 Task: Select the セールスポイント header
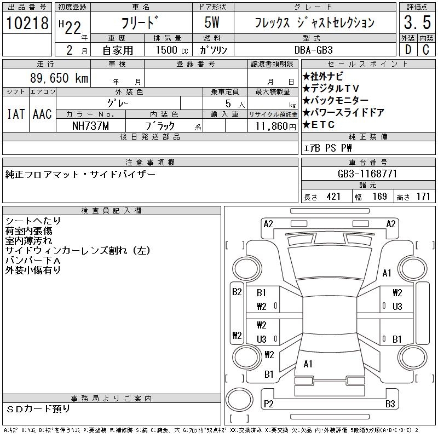(x=368, y=64)
